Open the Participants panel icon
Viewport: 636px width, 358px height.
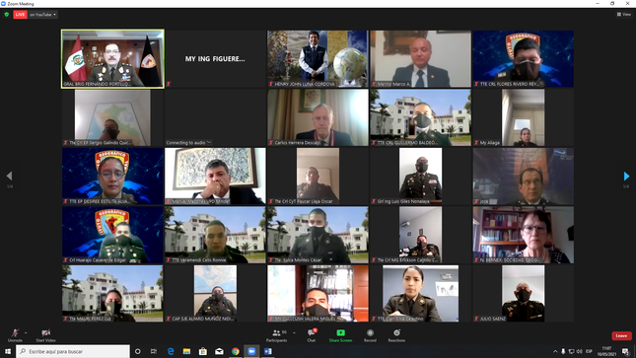pyautogui.click(x=277, y=335)
